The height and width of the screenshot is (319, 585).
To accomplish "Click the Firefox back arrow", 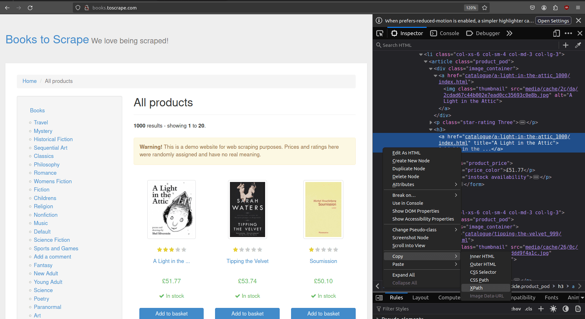I will click(7, 8).
